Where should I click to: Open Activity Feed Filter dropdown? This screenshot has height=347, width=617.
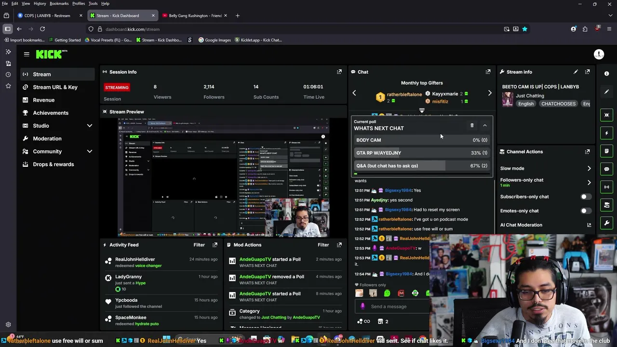199,245
